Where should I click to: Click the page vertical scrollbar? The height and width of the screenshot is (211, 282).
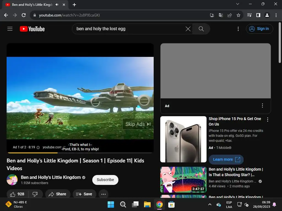point(280,42)
